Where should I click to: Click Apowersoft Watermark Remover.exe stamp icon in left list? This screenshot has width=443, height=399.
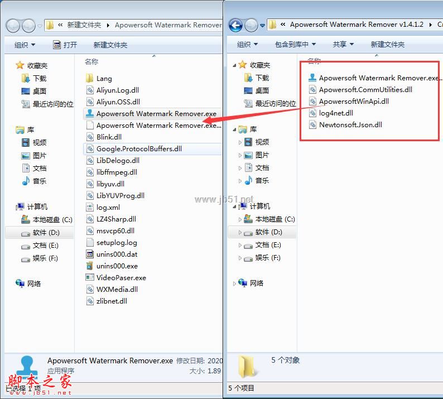pos(90,113)
